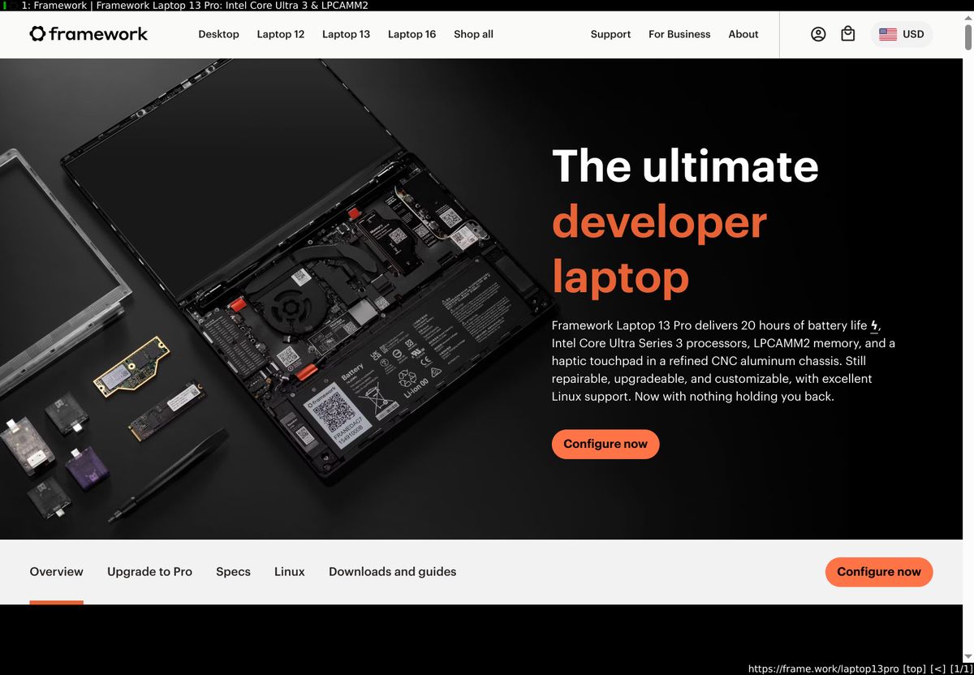Open the USD currency selector
This screenshot has width=974, height=675.
click(x=902, y=34)
